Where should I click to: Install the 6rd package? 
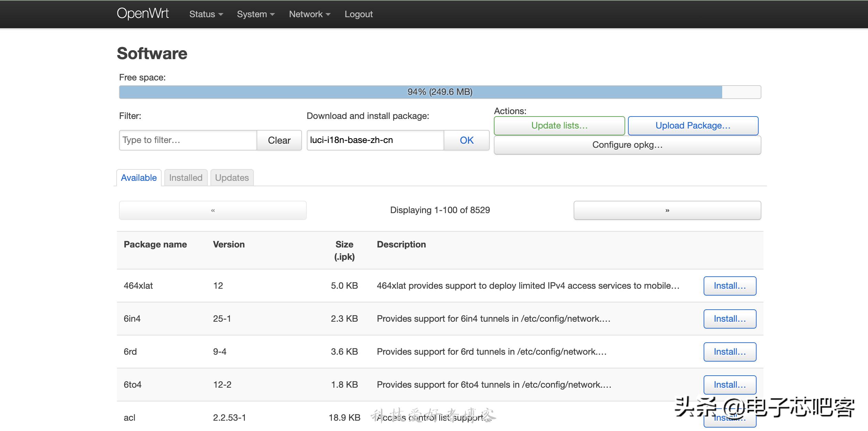pos(729,352)
